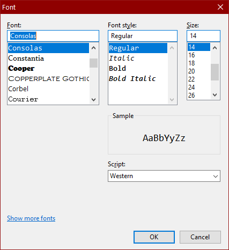This screenshot has width=229, height=250.
Task: Click the Font style input field
Action: coord(143,36)
